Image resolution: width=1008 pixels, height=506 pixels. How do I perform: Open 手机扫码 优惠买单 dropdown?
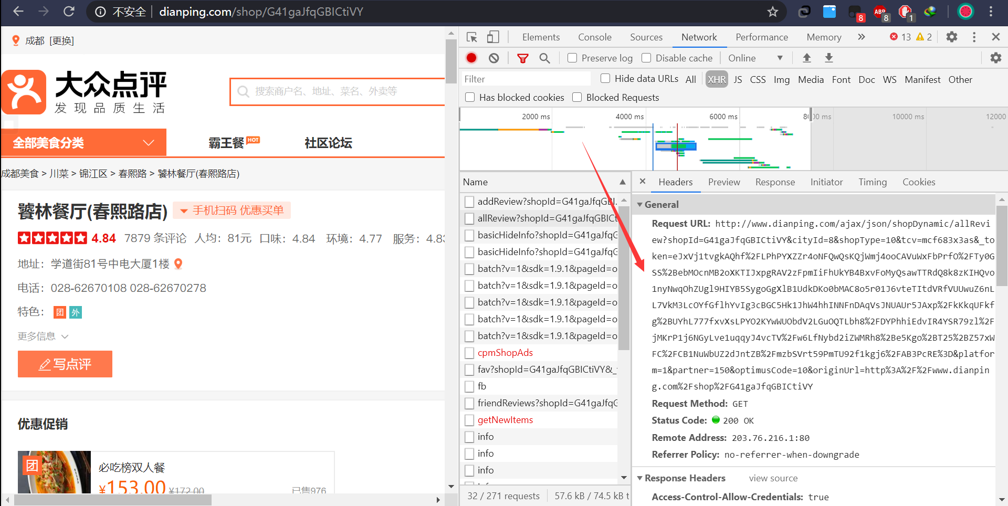tap(232, 210)
